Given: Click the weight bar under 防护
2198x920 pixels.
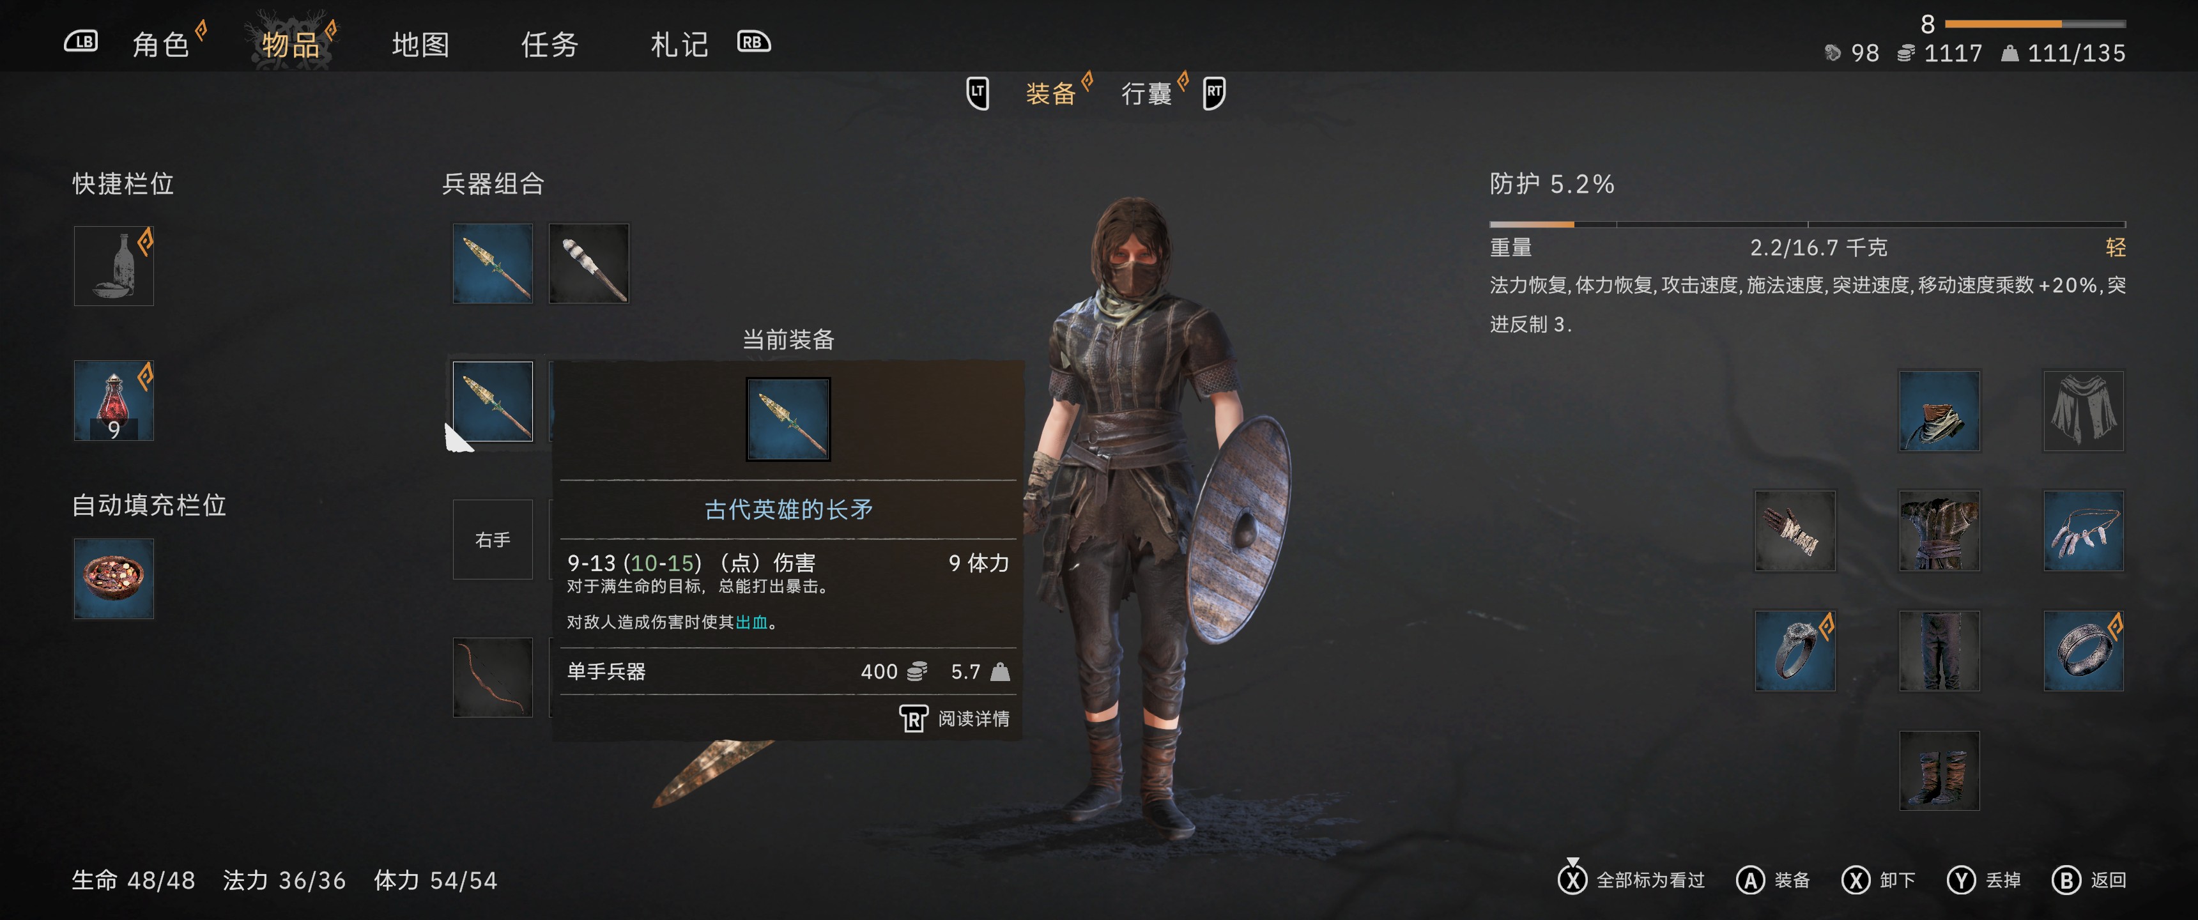Looking at the screenshot, I should tap(1807, 224).
